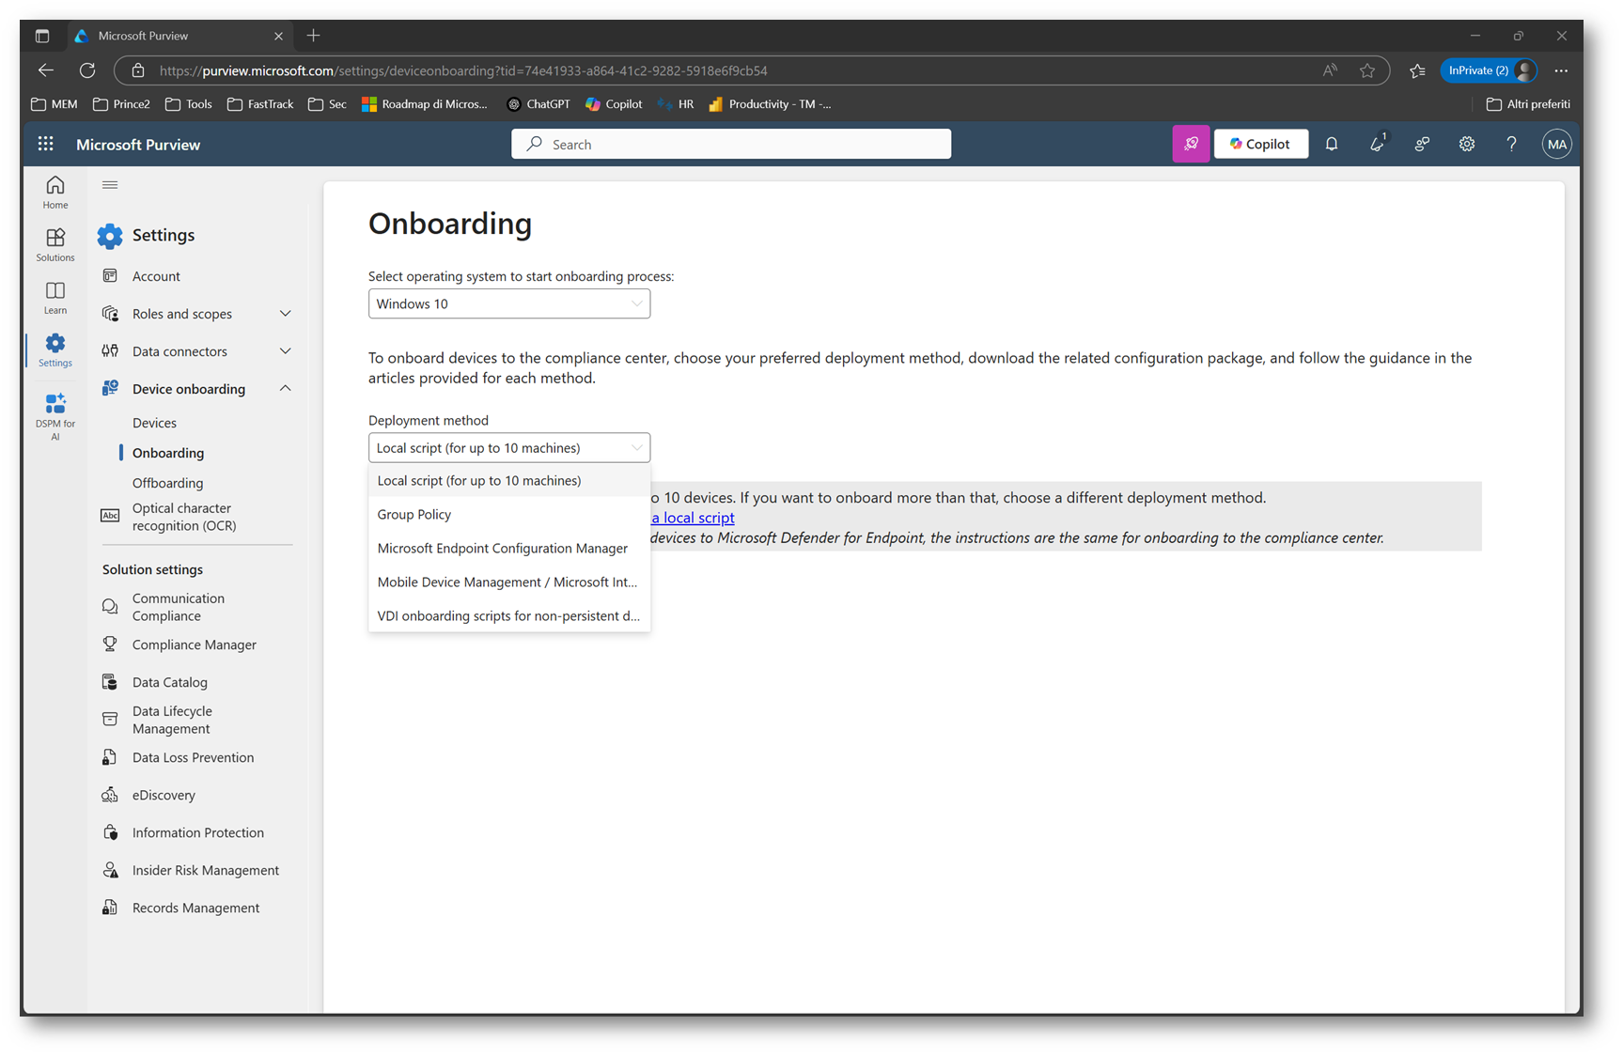The image size is (1623, 1056).
Task: Close the Microsoft Purview tab
Action: pos(278,36)
